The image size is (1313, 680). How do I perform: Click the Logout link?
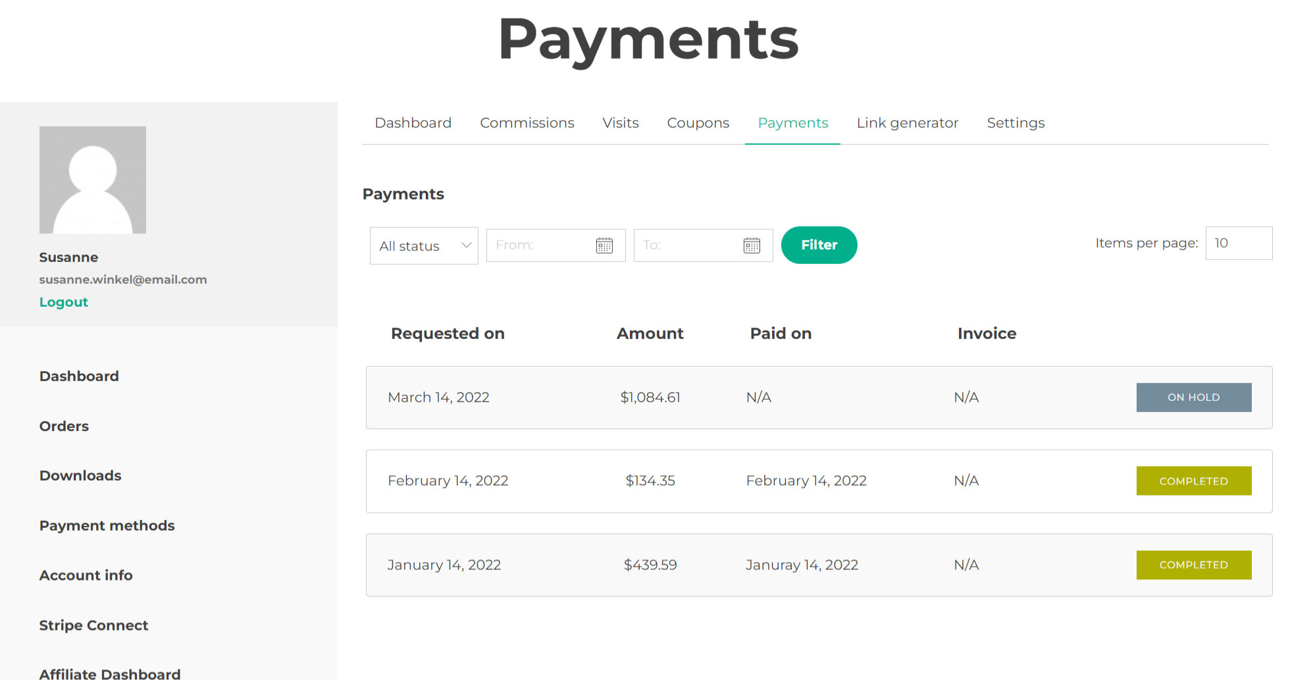[64, 302]
